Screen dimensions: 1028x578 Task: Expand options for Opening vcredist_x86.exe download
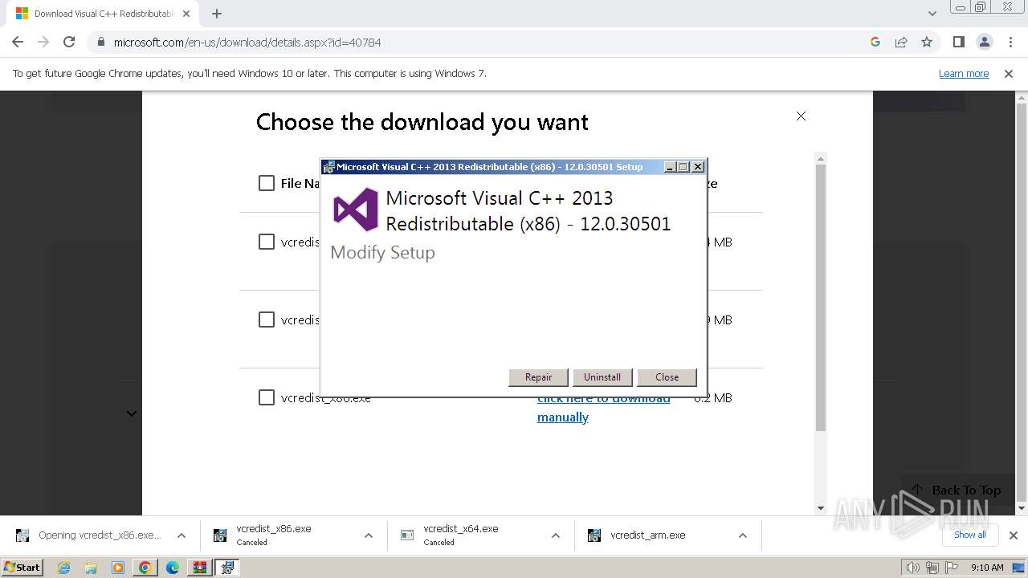tap(182, 535)
